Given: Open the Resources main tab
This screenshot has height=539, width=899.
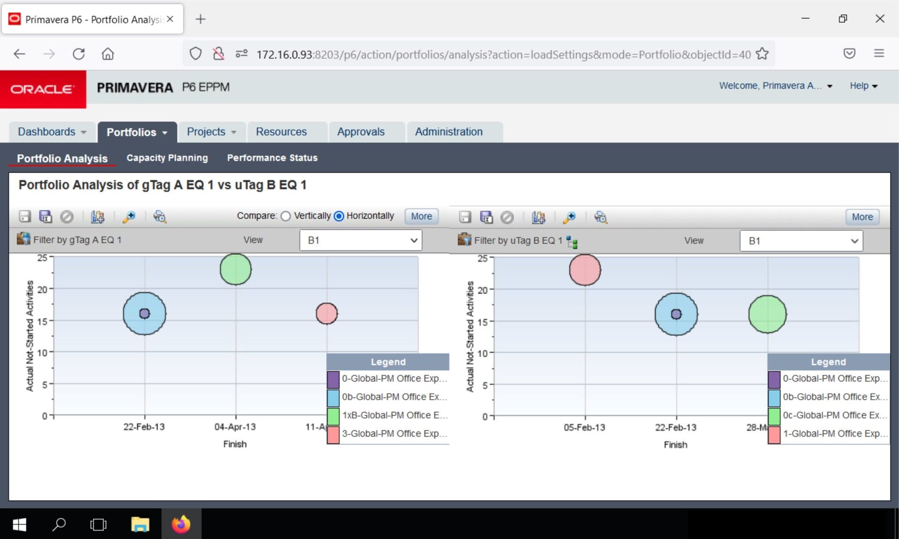Looking at the screenshot, I should [281, 132].
